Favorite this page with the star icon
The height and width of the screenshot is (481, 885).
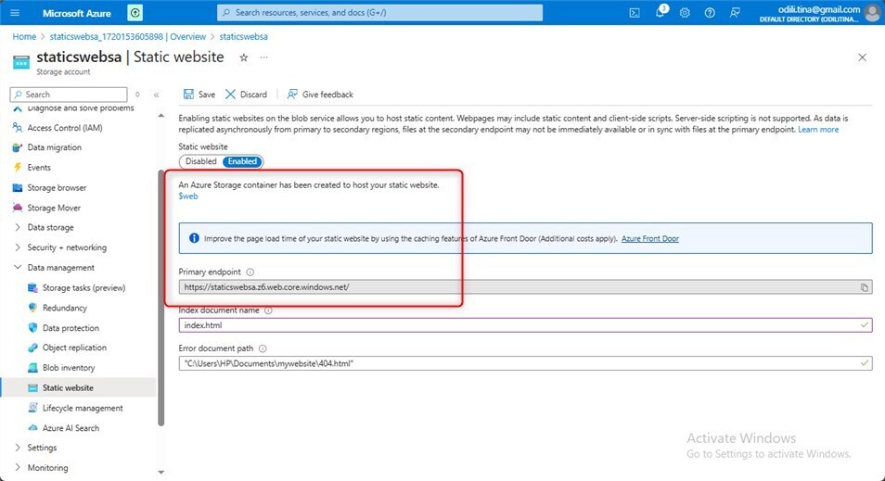tap(243, 57)
